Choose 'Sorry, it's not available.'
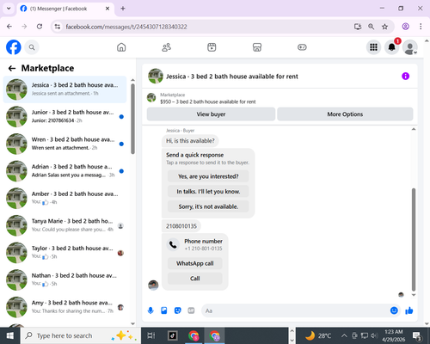 208,206
